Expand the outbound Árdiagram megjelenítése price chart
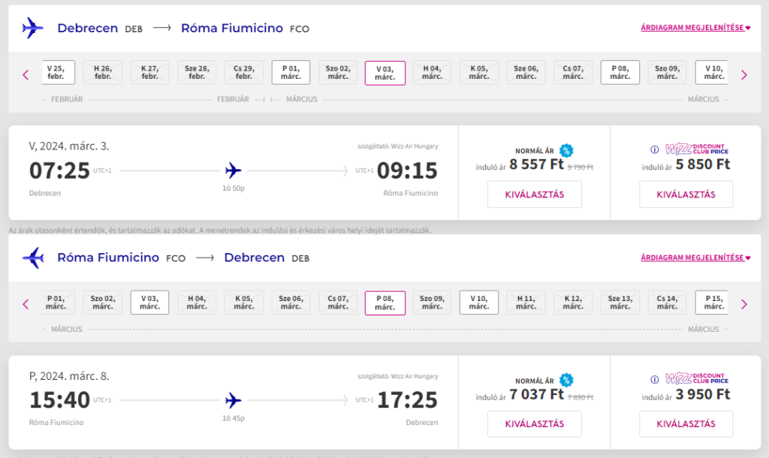 tap(695, 28)
